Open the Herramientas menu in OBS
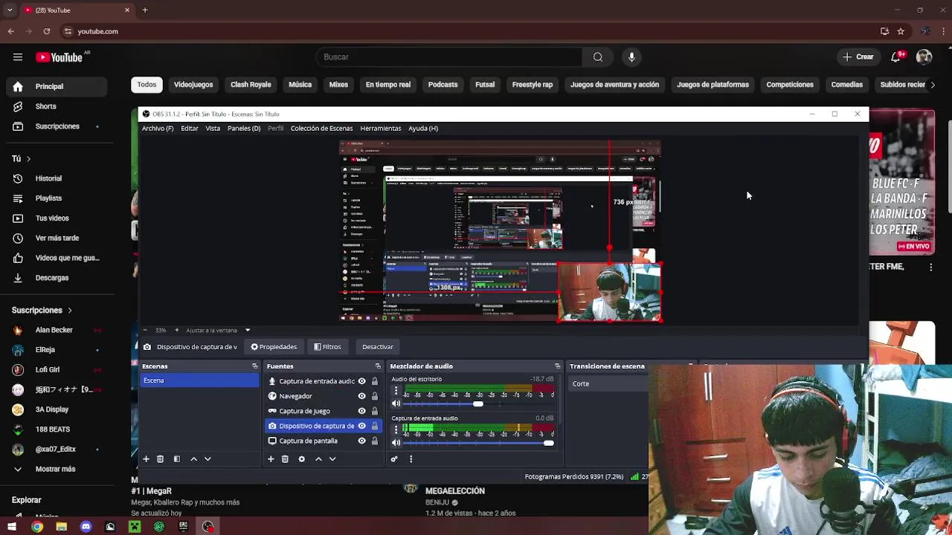The image size is (952, 535). pos(380,129)
